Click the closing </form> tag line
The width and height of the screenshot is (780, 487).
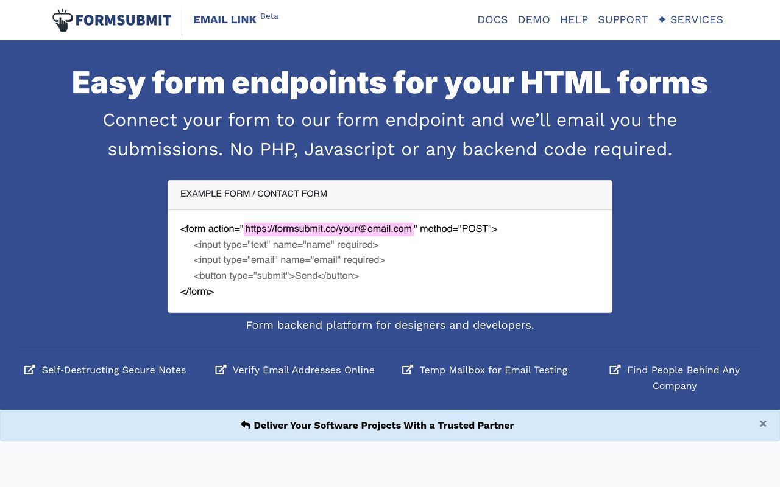coord(197,292)
